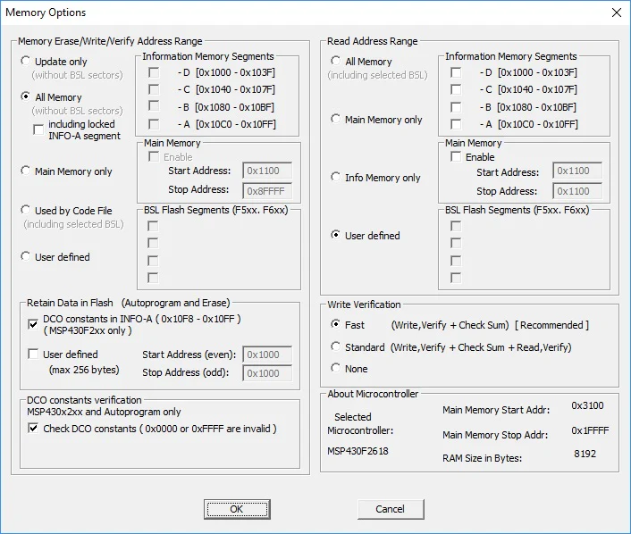Enable User defined retain data checkbox
The image size is (631, 534).
point(34,355)
